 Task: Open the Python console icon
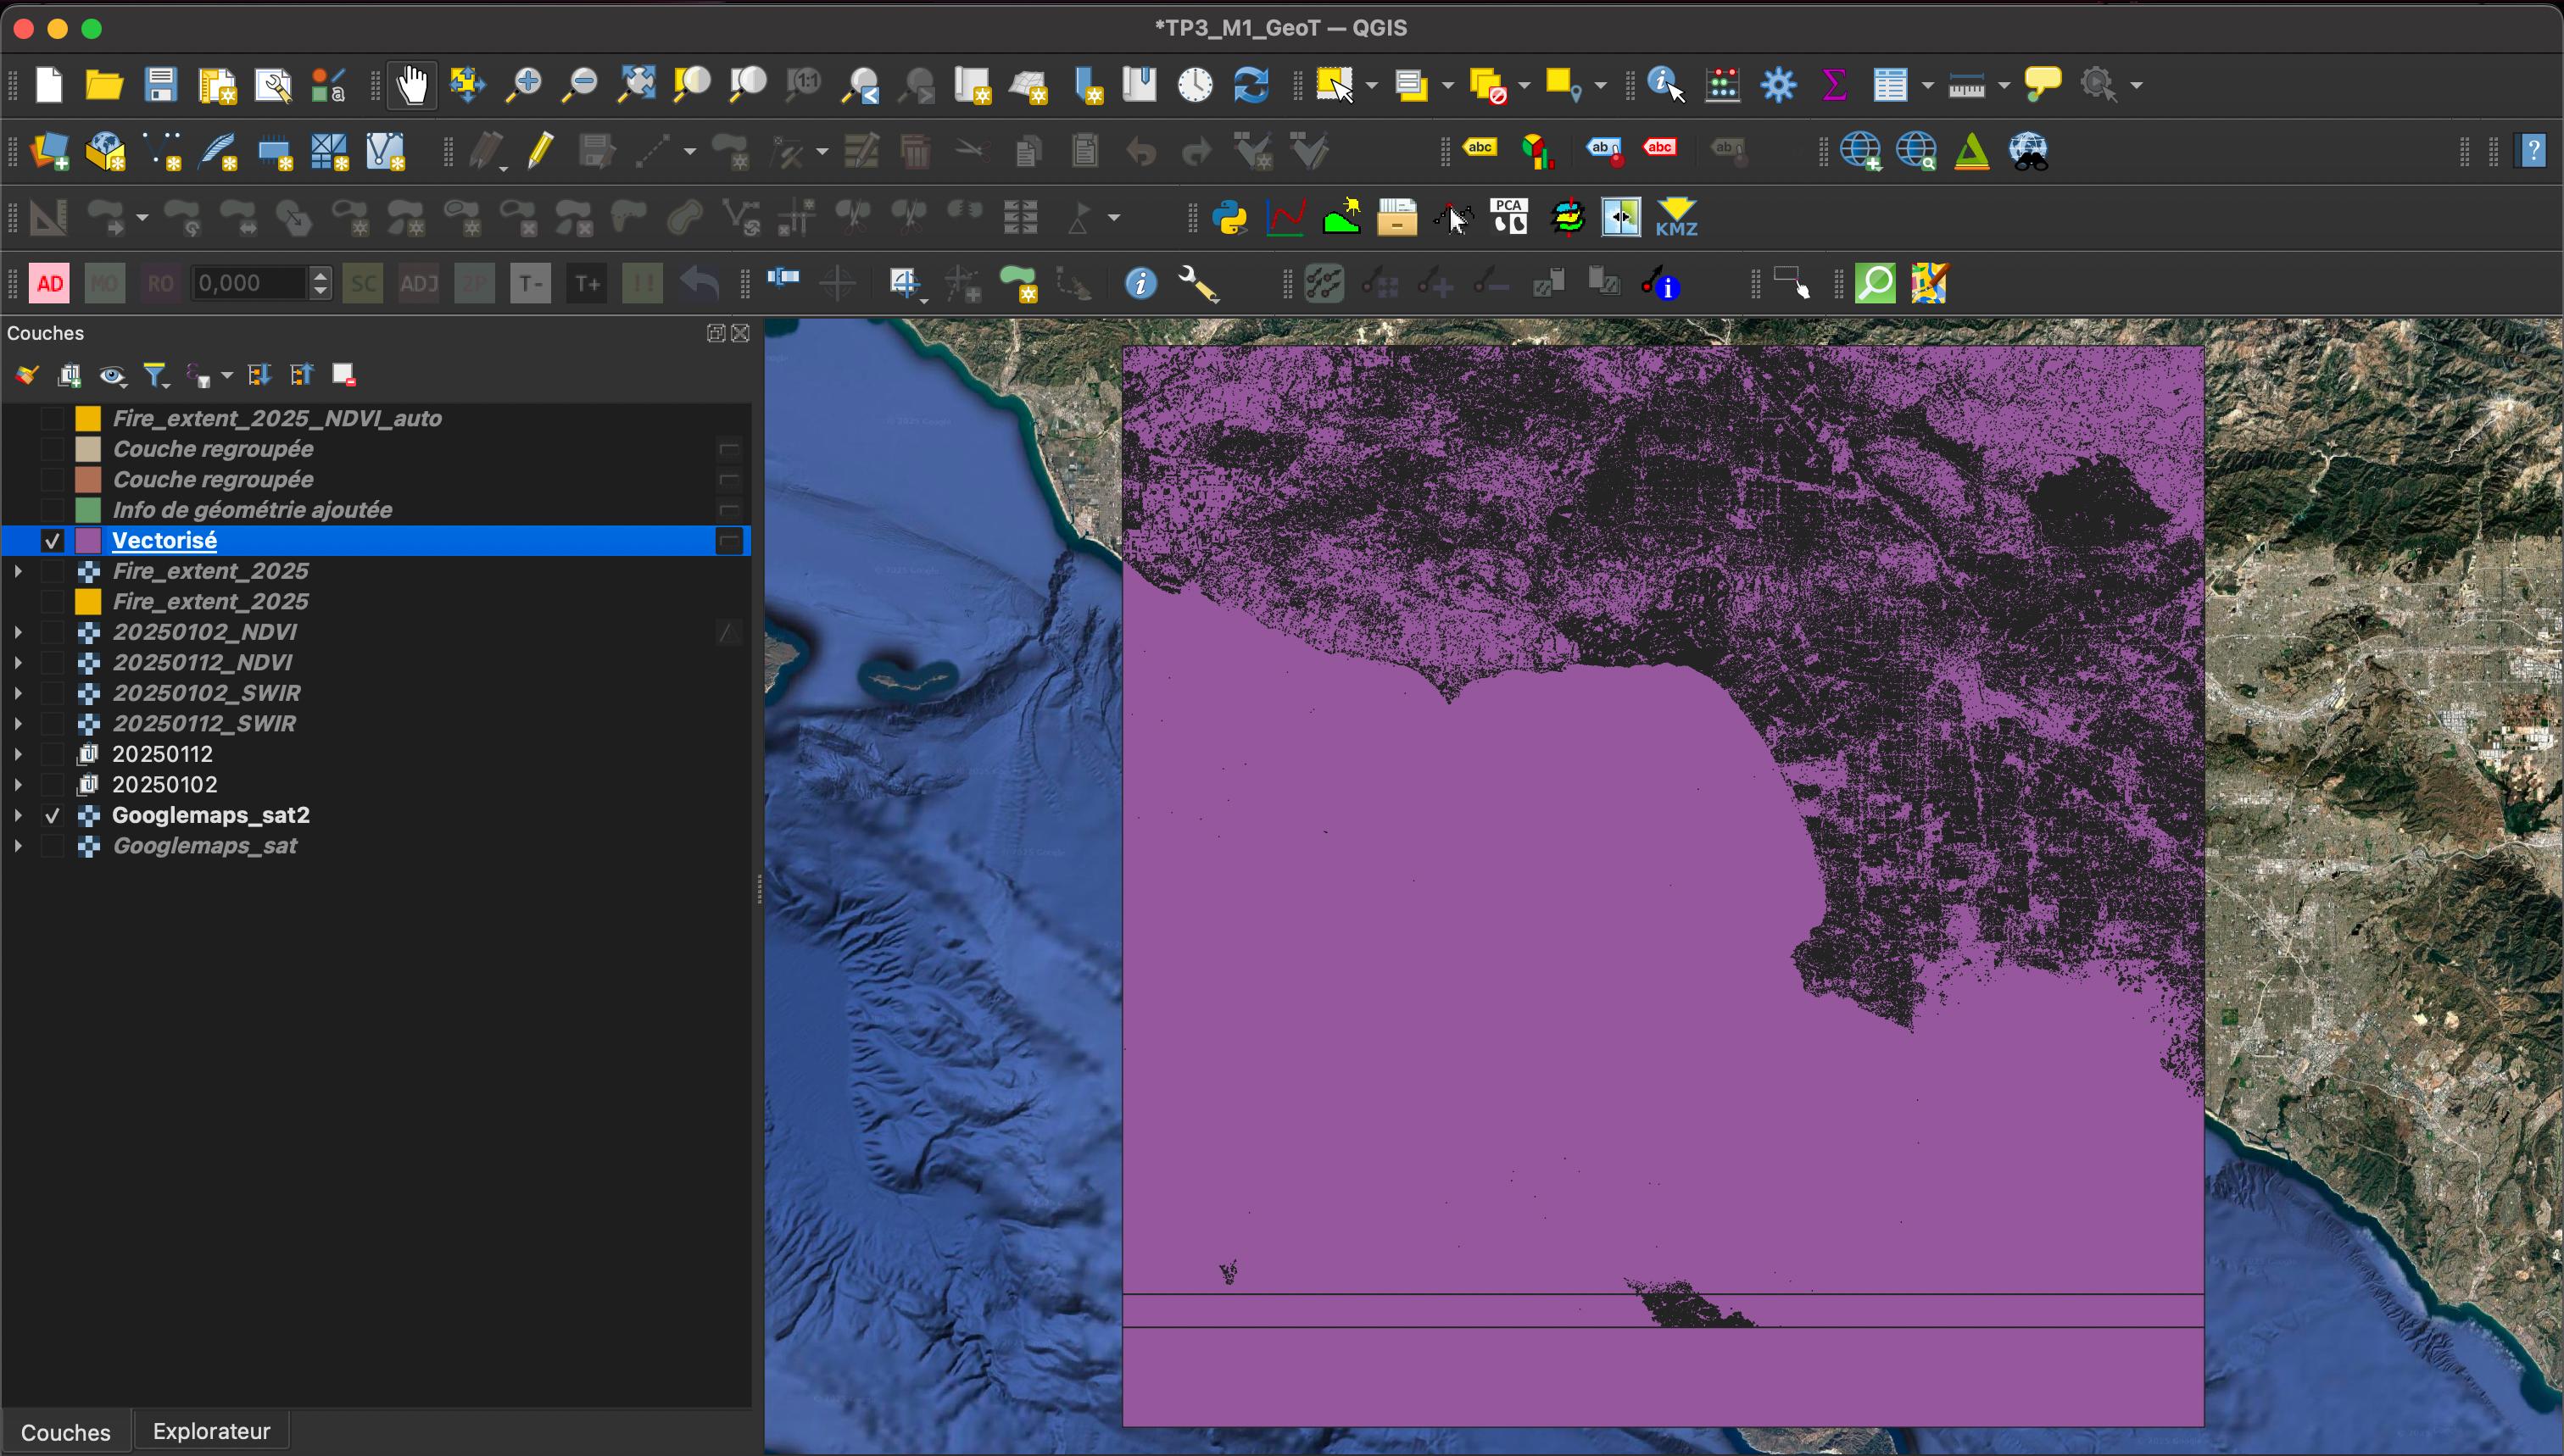pyautogui.click(x=1229, y=217)
